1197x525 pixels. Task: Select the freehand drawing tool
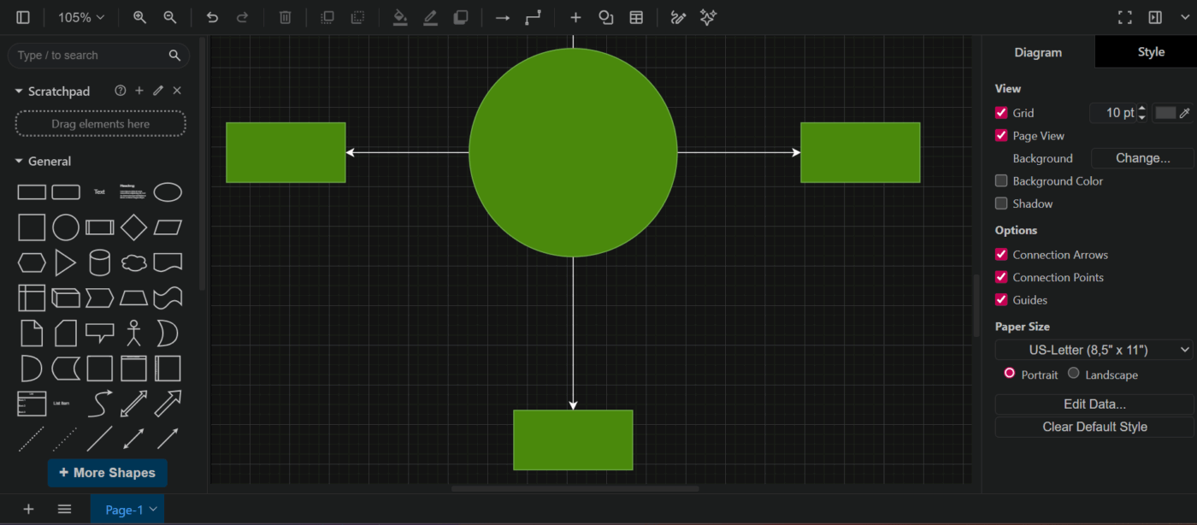tap(678, 17)
